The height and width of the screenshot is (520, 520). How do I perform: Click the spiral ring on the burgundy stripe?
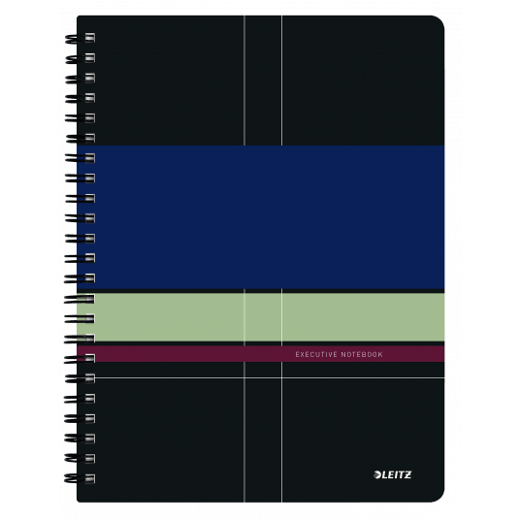click(80, 359)
